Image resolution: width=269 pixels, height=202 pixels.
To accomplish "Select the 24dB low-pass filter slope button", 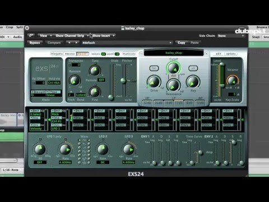I will [159, 103].
